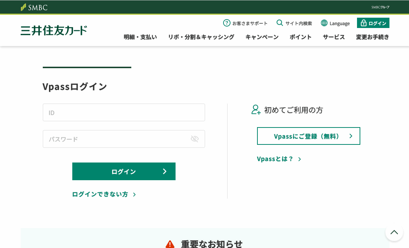
Task: Click the scroll-to-top arrow button
Action: pyautogui.click(x=394, y=232)
